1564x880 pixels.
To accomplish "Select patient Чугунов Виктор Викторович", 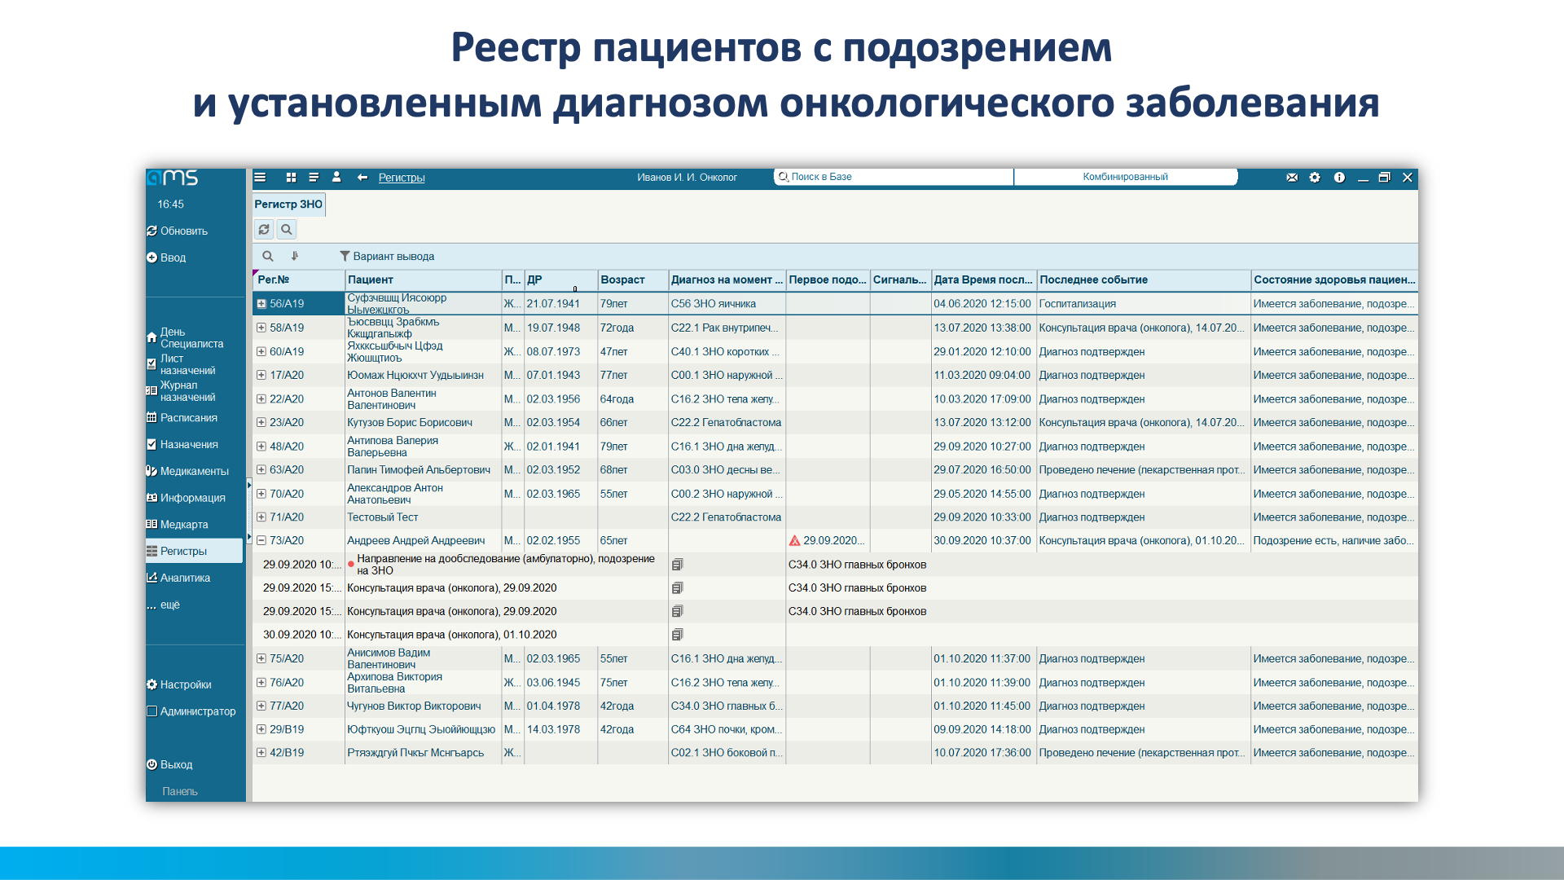I will pos(414,706).
